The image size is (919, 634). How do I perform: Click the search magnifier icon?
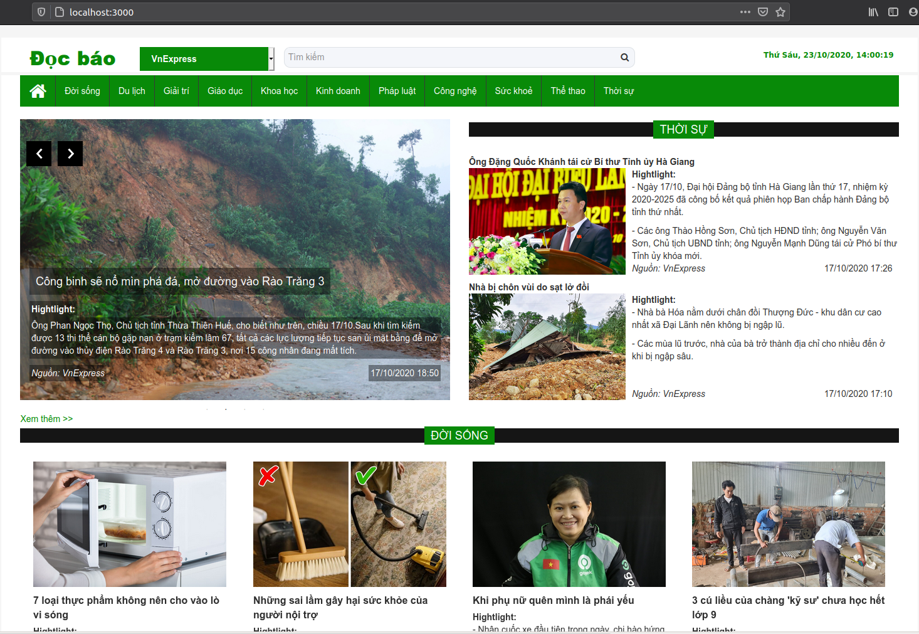click(624, 57)
